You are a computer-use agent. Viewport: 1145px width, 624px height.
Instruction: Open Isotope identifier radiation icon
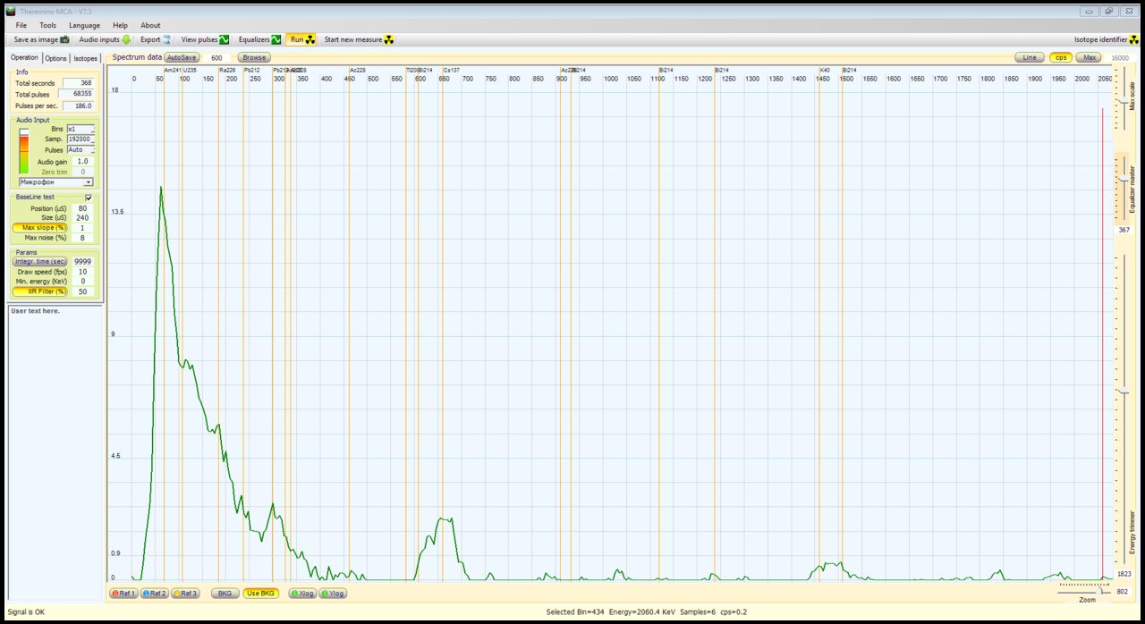[1135, 39]
